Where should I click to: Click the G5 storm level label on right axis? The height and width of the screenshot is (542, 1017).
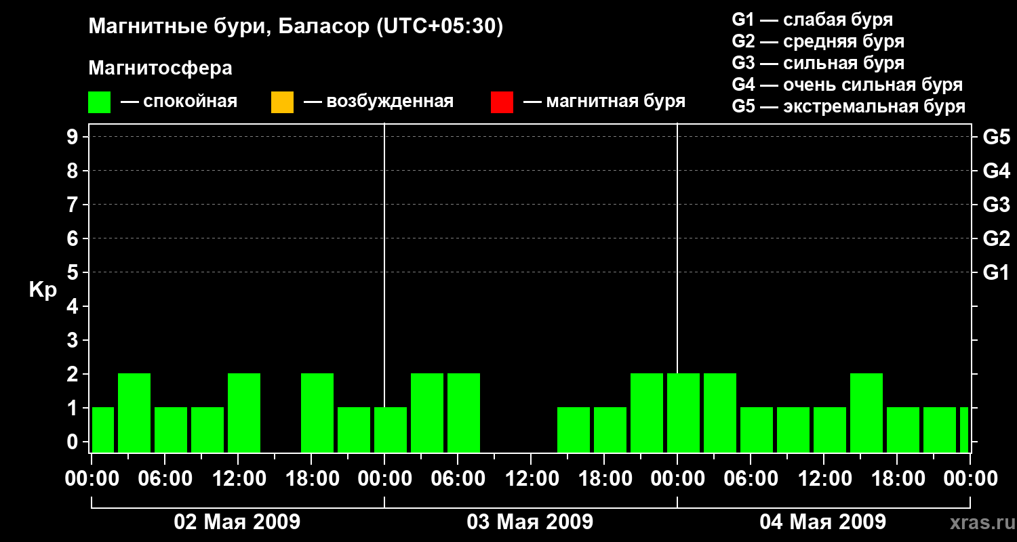996,138
